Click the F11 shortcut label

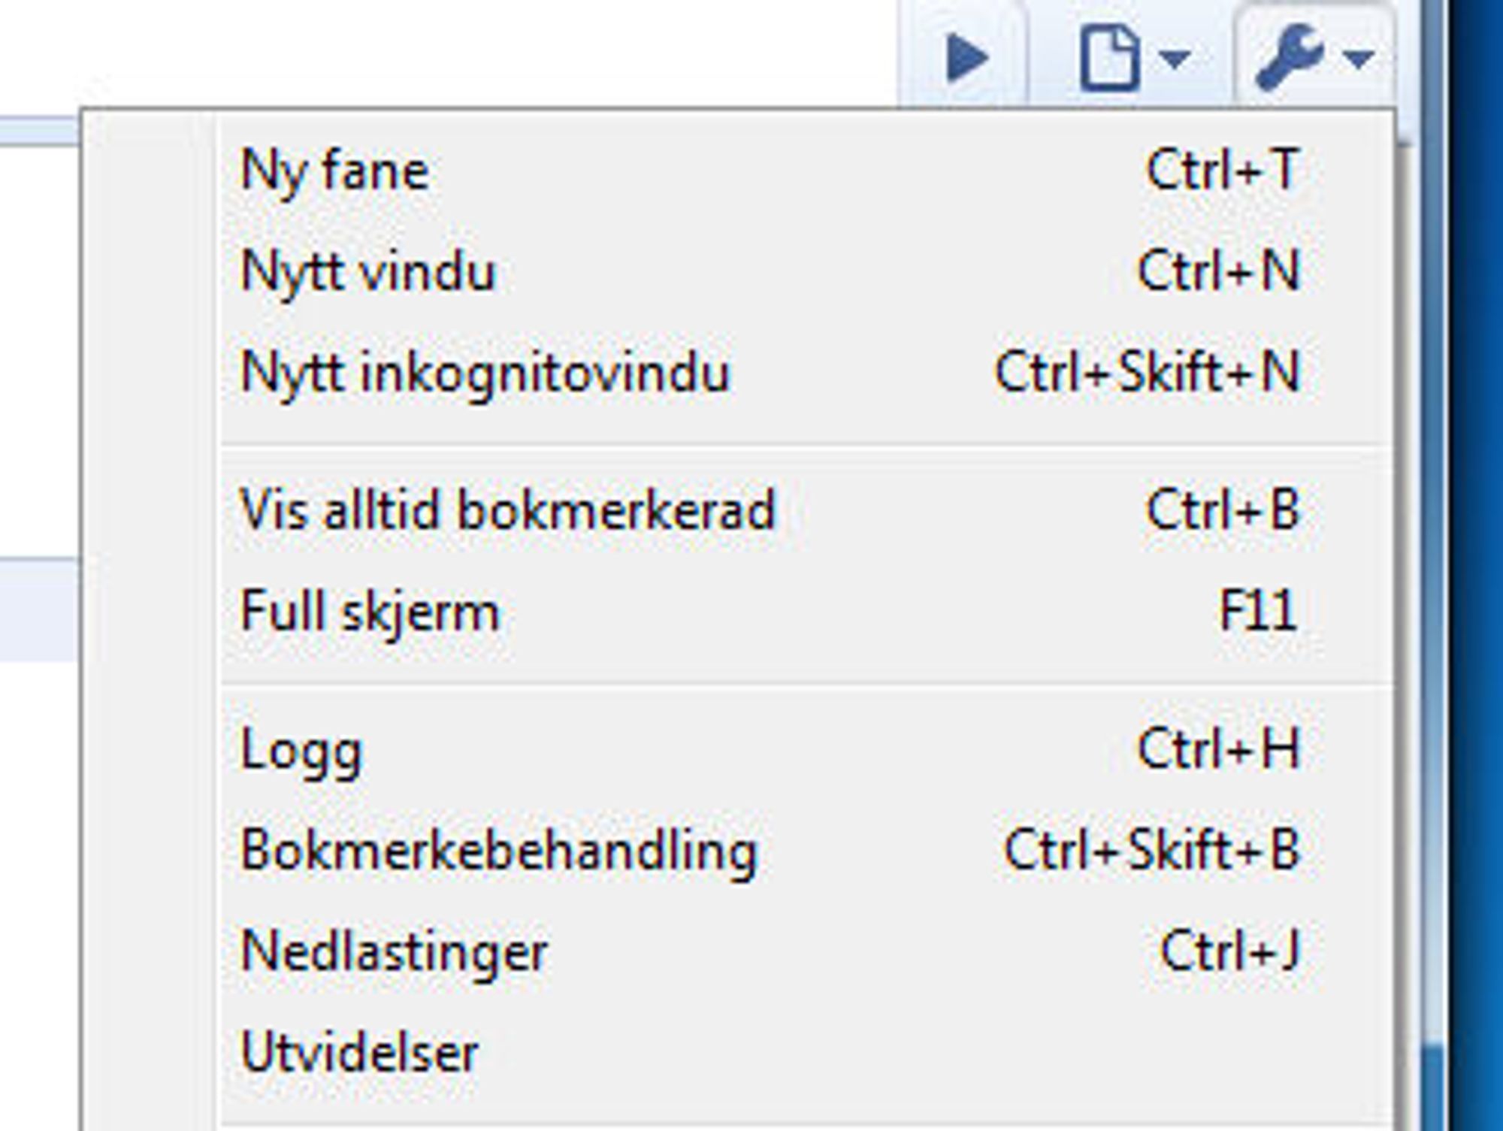coord(1258,611)
